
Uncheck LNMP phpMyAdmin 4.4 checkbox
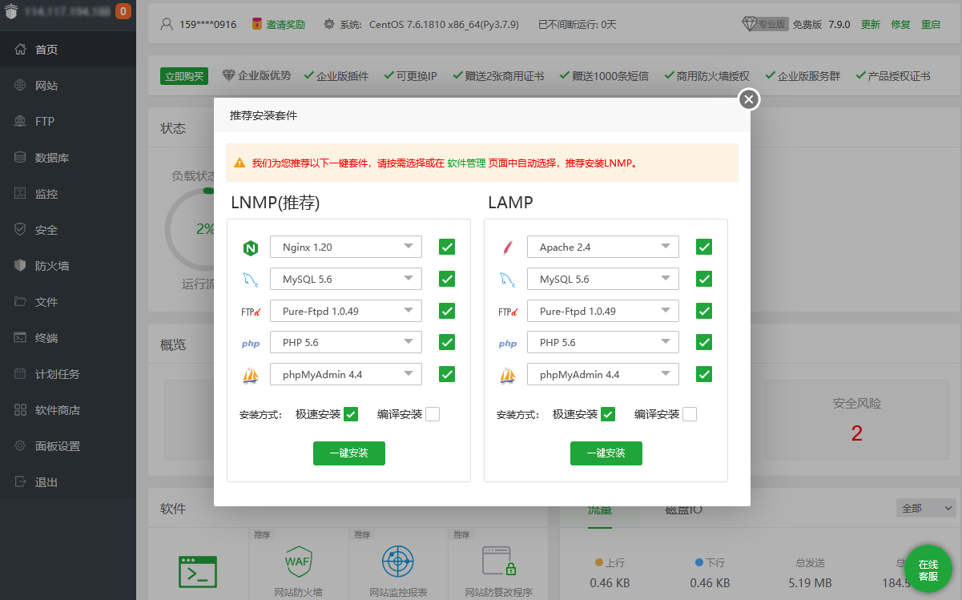pyautogui.click(x=447, y=374)
